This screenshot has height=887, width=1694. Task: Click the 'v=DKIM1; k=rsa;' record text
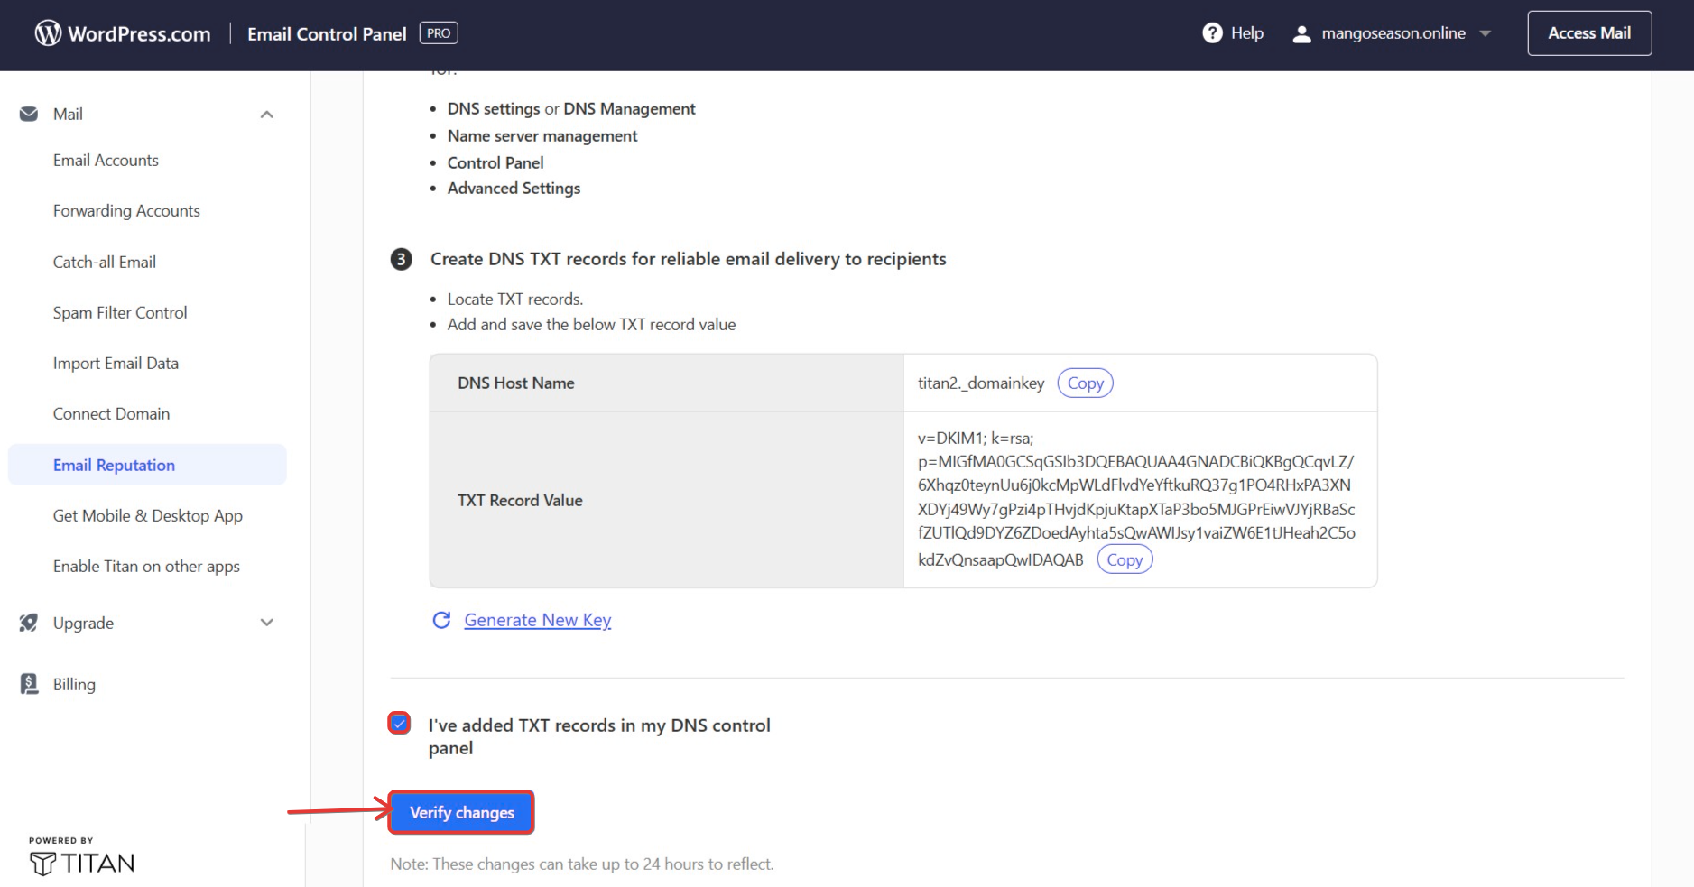(x=976, y=439)
